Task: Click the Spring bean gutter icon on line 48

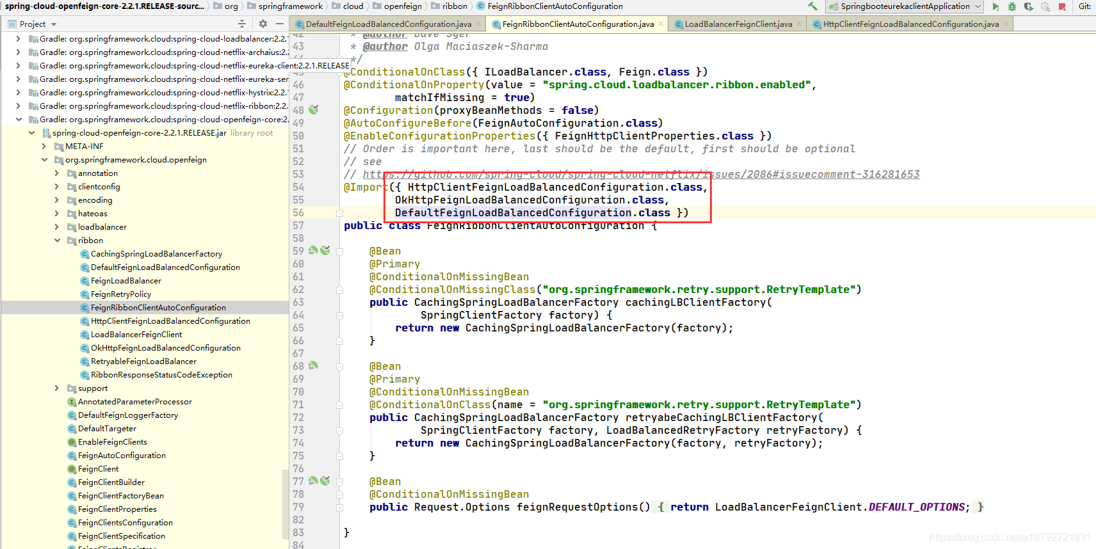Action: 314,110
